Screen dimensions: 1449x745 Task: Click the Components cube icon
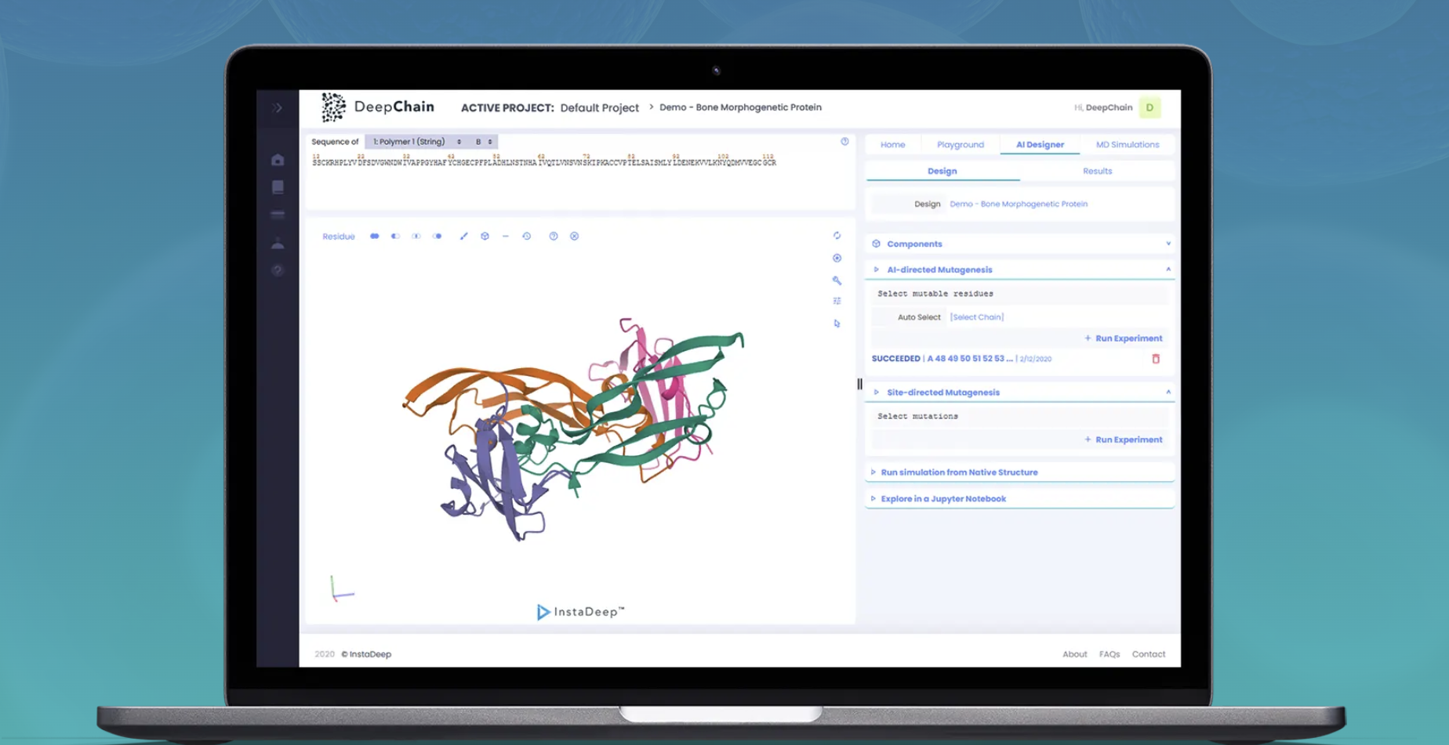(x=876, y=244)
